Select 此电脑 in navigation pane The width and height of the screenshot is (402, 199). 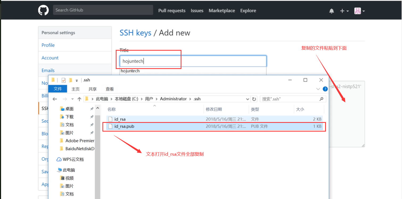[x=66, y=170]
